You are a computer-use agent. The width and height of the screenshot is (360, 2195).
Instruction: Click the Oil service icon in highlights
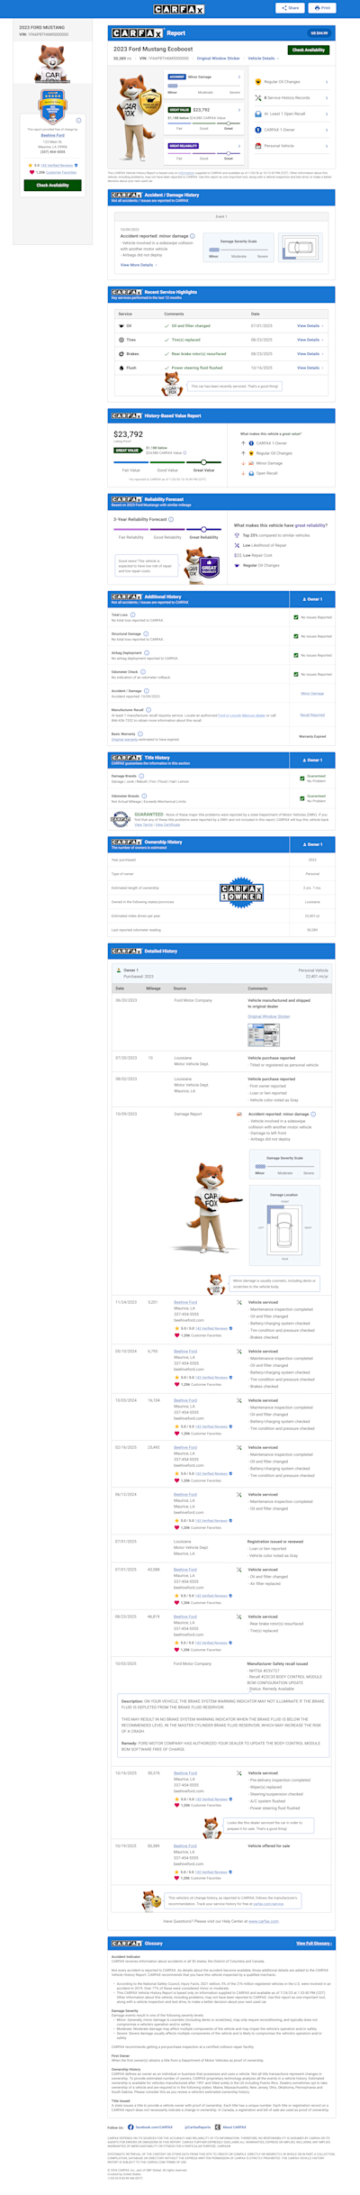(121, 325)
